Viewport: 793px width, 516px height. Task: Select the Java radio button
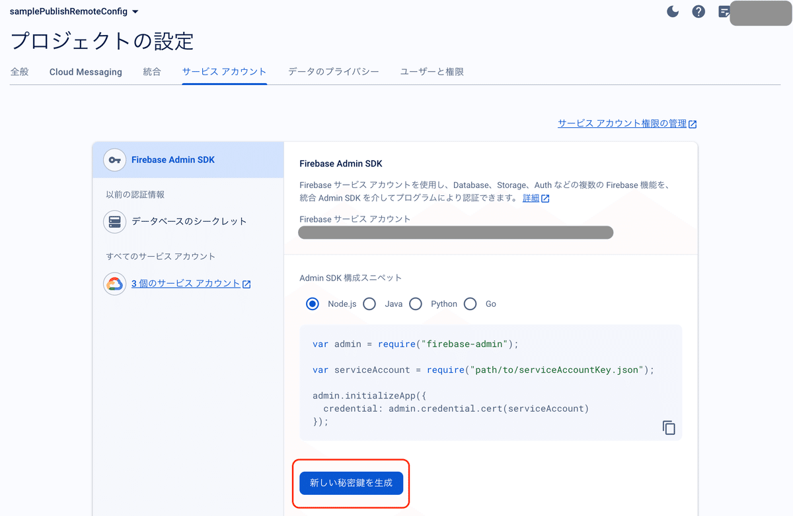click(x=369, y=304)
